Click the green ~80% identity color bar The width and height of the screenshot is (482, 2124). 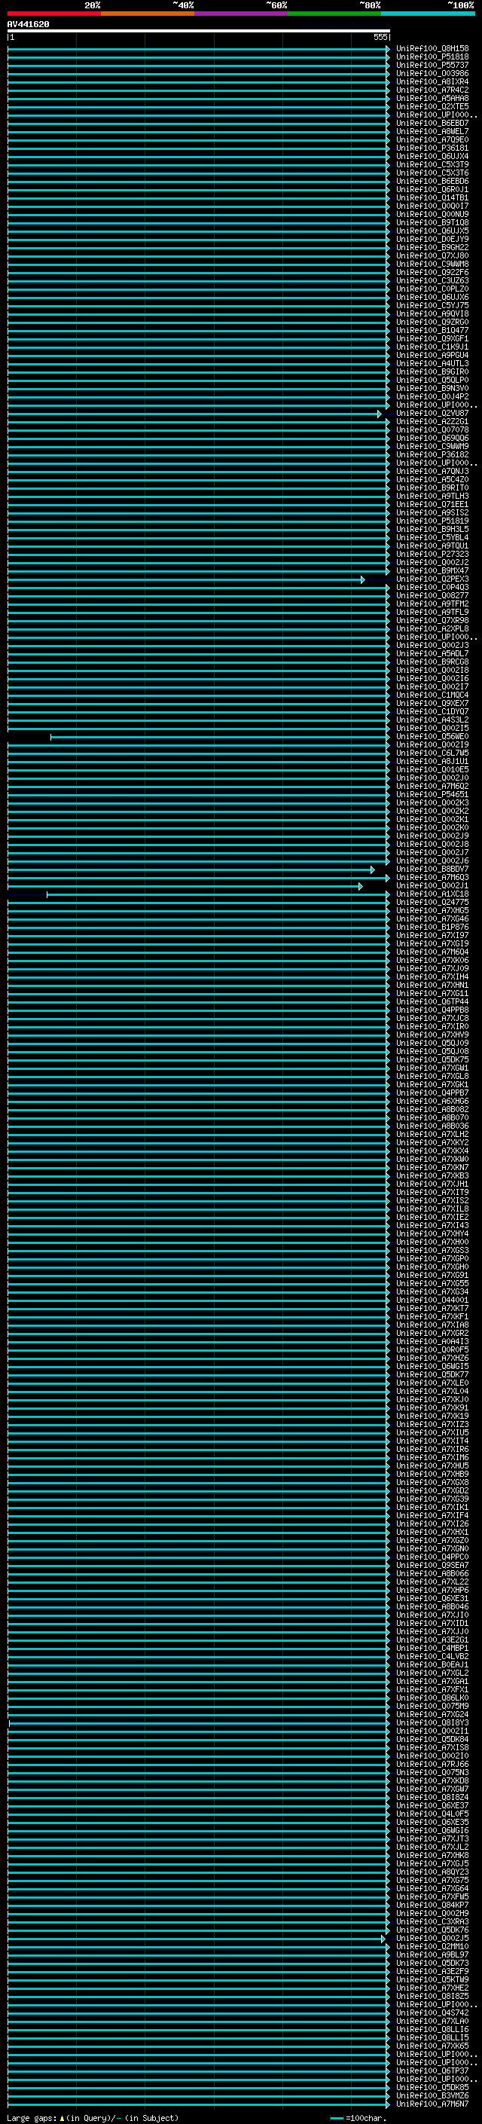coord(334,14)
